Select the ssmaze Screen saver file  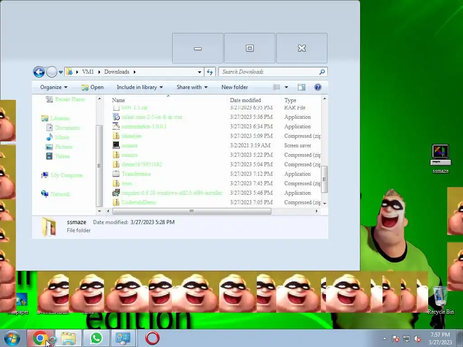[129, 145]
